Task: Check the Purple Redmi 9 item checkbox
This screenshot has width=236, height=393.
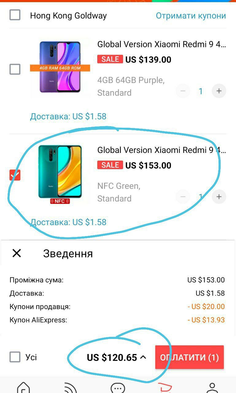Action: click(x=15, y=69)
